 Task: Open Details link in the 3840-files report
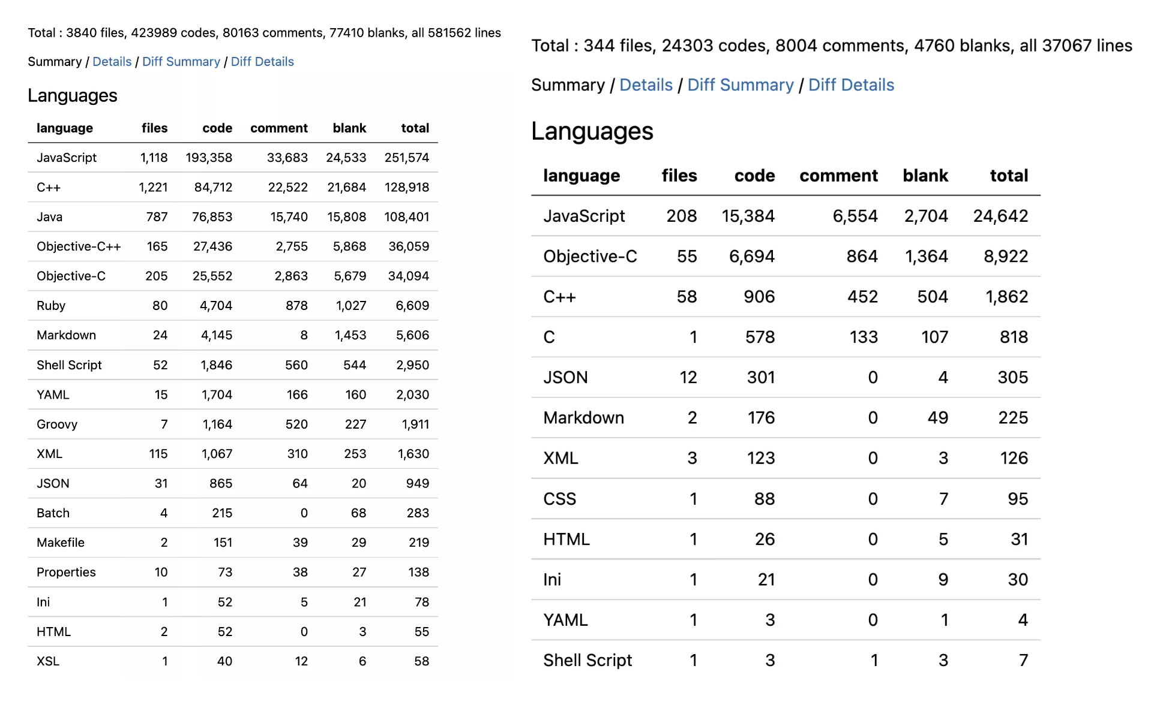112,62
